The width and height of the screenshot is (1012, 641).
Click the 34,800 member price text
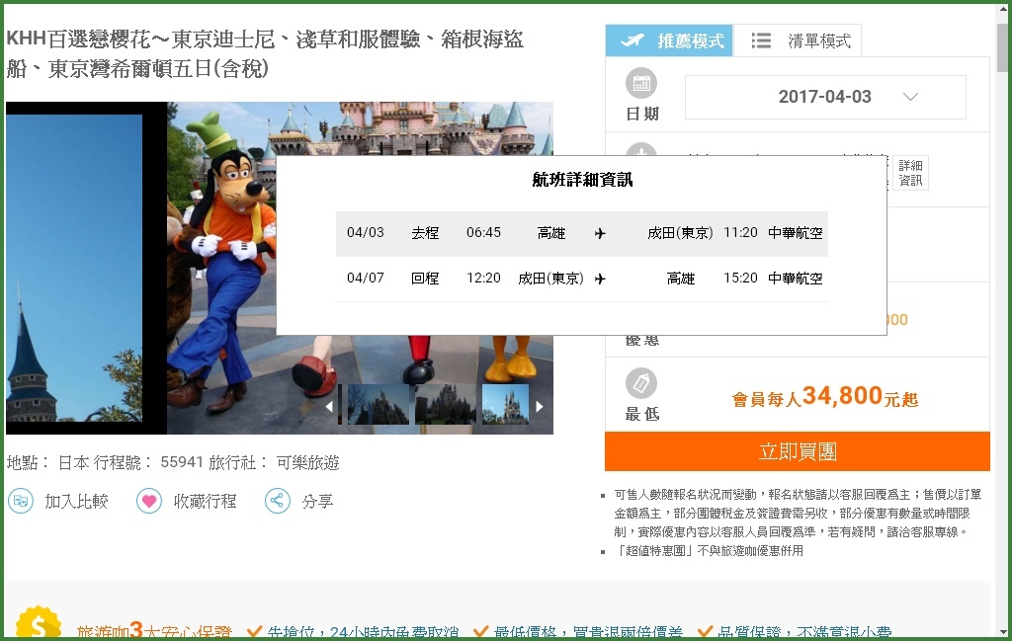(x=842, y=395)
